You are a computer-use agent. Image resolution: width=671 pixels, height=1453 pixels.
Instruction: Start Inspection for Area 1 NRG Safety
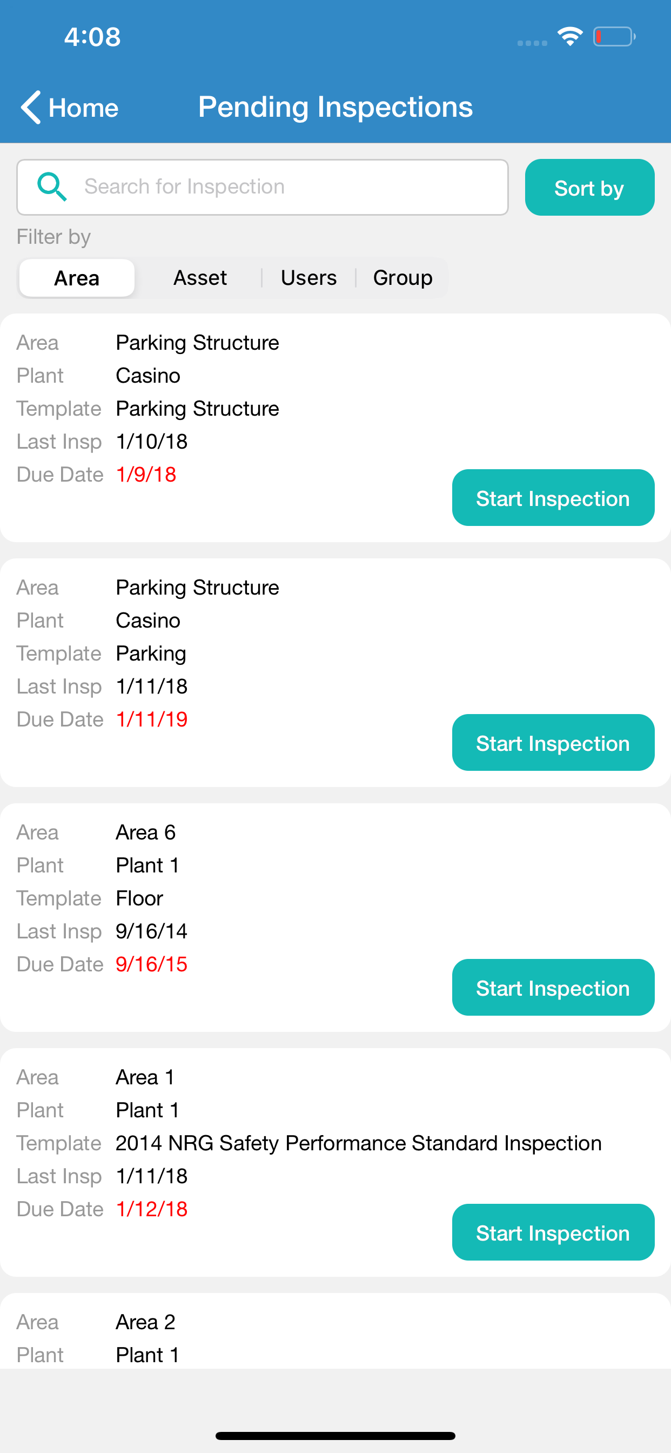[553, 1232]
